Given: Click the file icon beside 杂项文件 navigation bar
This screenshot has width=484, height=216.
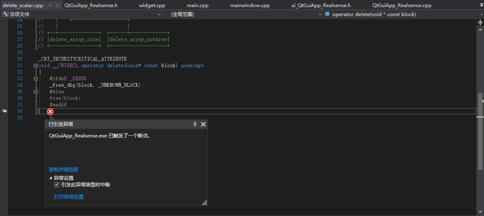Looking at the screenshot, I should (5, 14).
